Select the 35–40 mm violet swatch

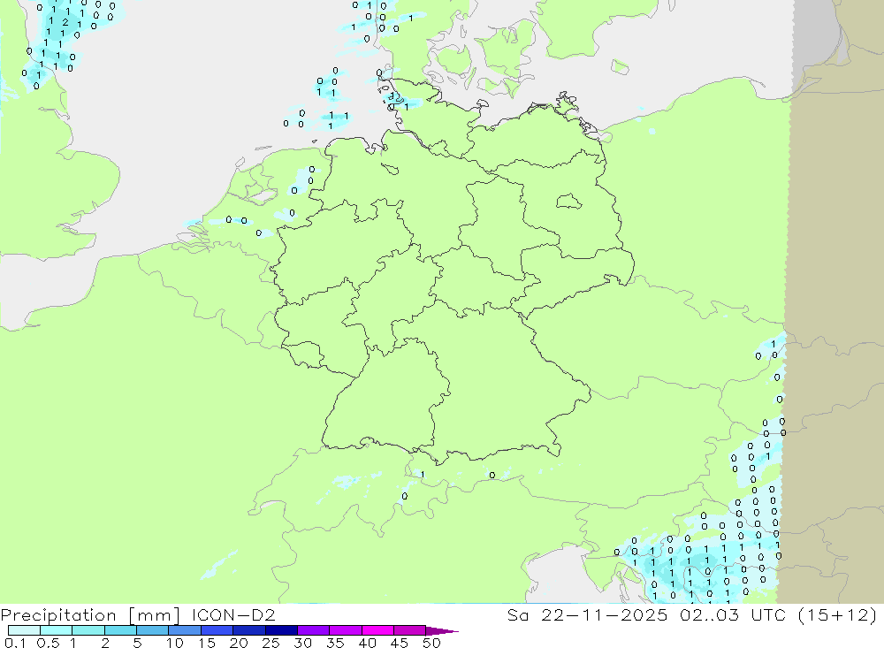(x=346, y=630)
